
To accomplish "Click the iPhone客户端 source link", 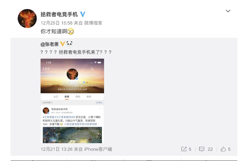I will (x=98, y=149).
